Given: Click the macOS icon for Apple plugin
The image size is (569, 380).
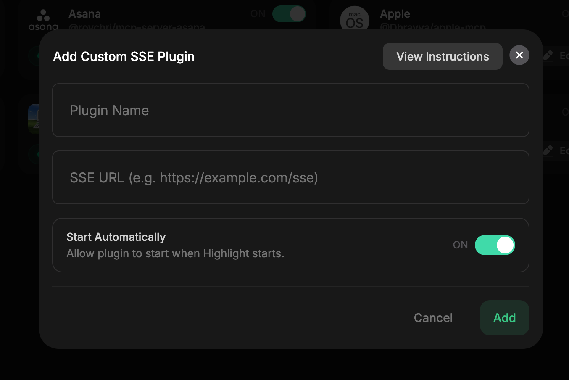Looking at the screenshot, I should click(x=354, y=19).
